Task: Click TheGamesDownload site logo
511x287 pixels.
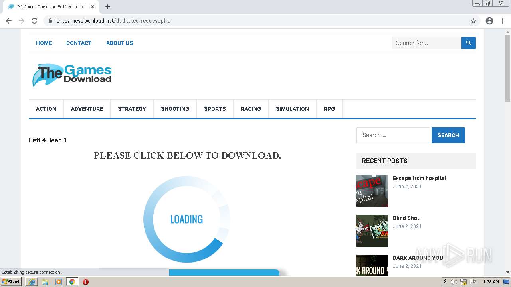Action: click(72, 75)
